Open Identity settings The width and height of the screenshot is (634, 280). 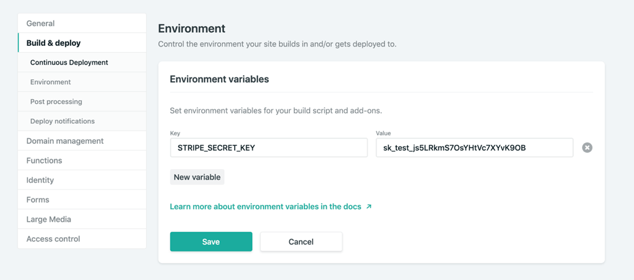pos(82,180)
